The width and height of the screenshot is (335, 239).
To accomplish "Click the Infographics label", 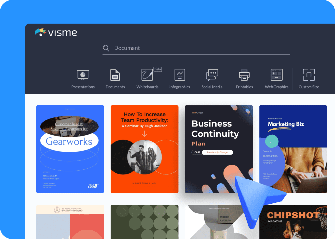I will 180,87.
